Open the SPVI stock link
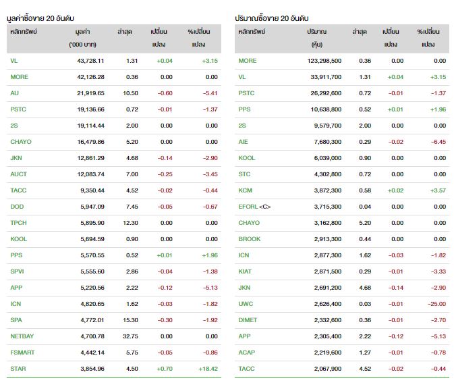Image resolution: width=454 pixels, height=389 pixels. coord(17,271)
